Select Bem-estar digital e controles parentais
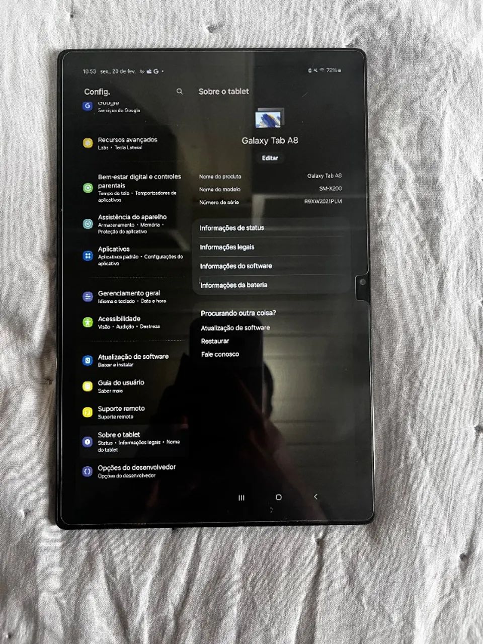The height and width of the screenshot is (644, 483). 133,188
